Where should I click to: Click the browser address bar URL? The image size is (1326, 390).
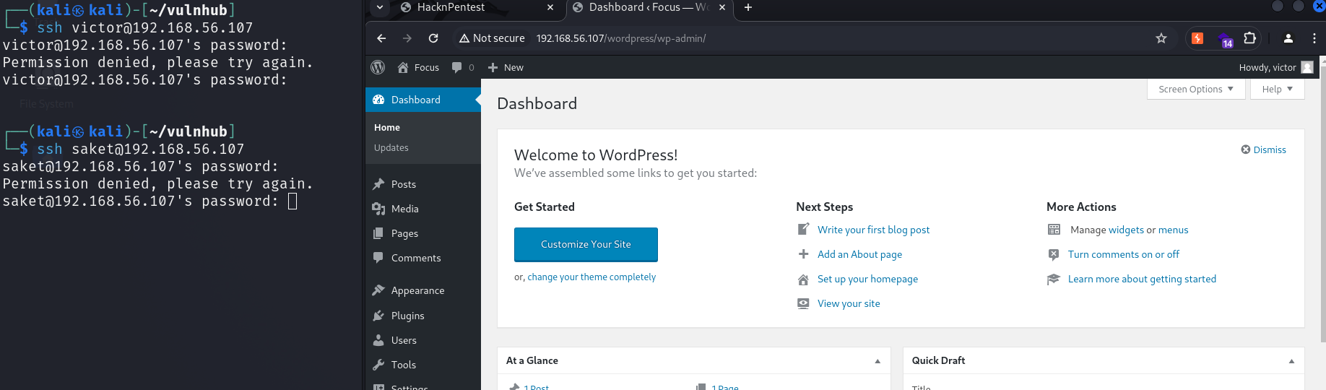621,38
